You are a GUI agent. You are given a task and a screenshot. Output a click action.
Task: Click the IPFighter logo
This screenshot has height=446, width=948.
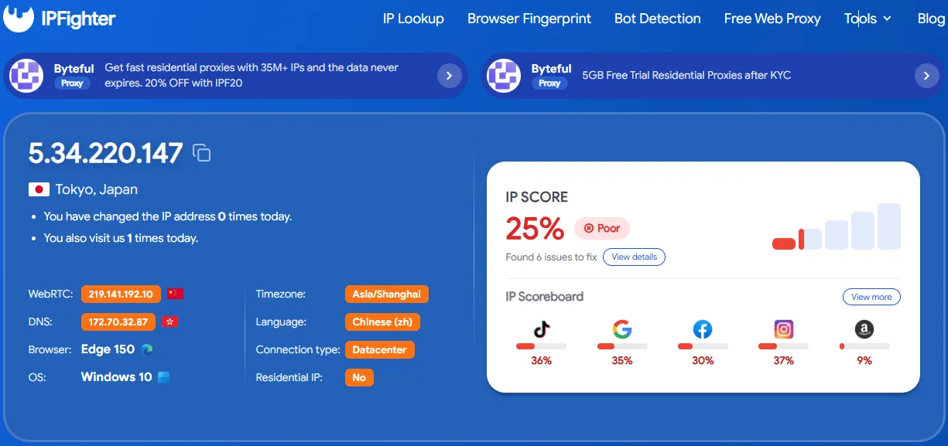[x=60, y=17]
